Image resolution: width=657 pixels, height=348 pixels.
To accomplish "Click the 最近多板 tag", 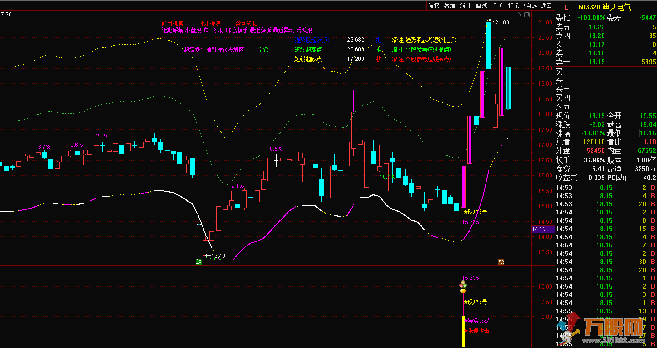I will (260, 30).
